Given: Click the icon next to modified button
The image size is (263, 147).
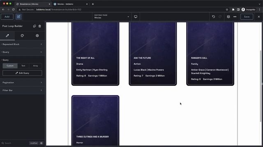Looking at the screenshot, I should click(41, 143).
